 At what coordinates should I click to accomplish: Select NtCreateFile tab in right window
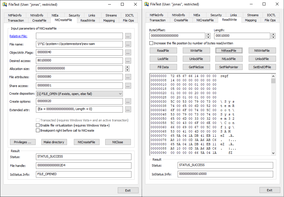(x=205, y=20)
